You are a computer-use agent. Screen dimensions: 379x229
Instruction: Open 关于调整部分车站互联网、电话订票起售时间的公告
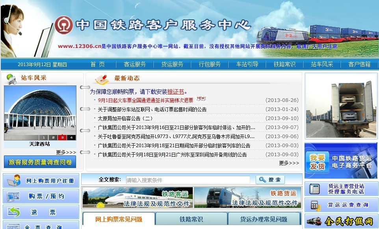[x=152, y=109]
